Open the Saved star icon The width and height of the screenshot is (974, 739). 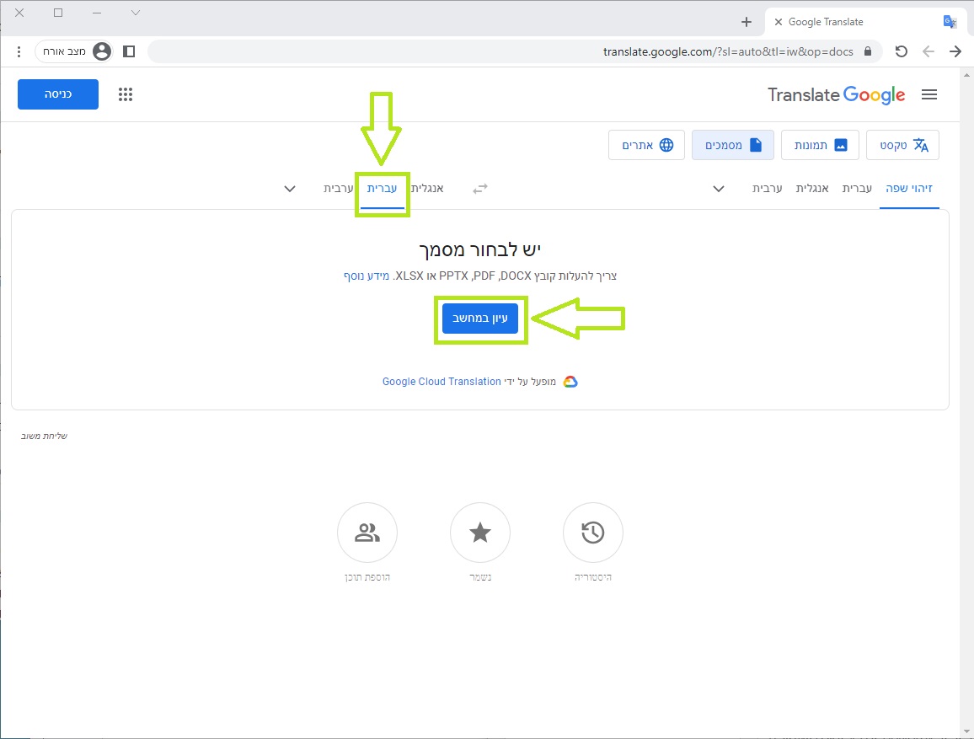480,533
